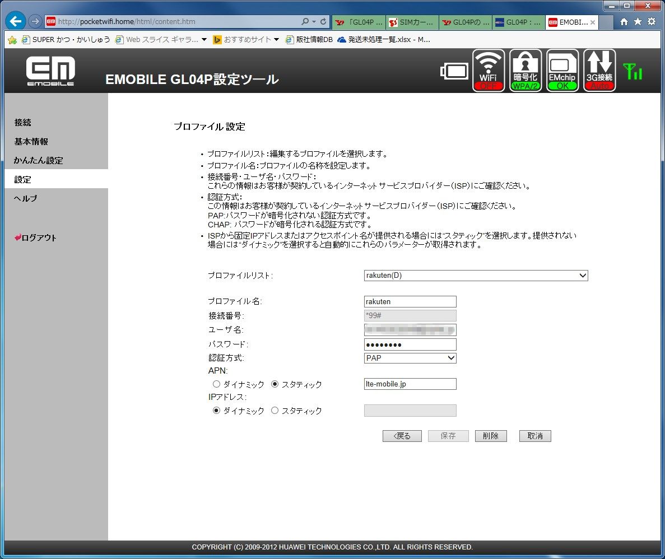665x559 pixels.
Task: Select the IPアドレス スタティック radio button
Action: click(x=275, y=411)
